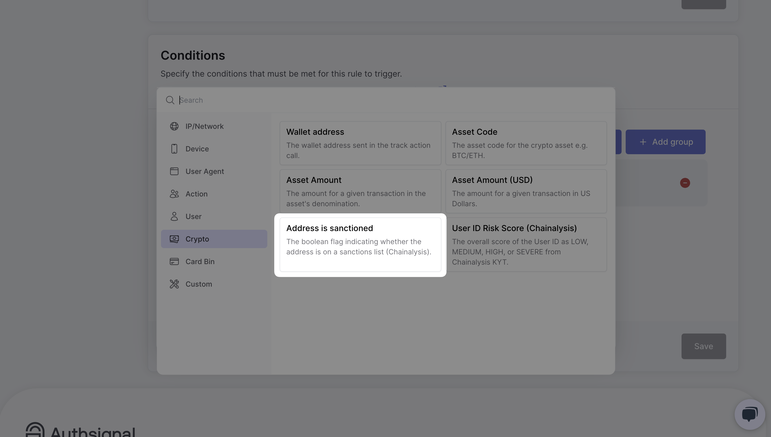Click the Add group button
Image resolution: width=771 pixels, height=437 pixels.
tap(665, 142)
